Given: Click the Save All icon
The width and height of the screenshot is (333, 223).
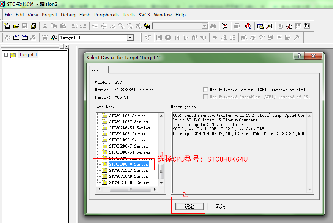Looking at the screenshot, I should (33, 26).
